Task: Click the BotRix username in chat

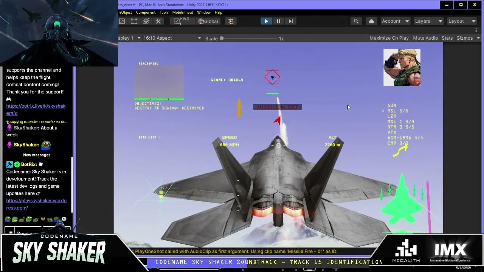Action: click(29, 164)
